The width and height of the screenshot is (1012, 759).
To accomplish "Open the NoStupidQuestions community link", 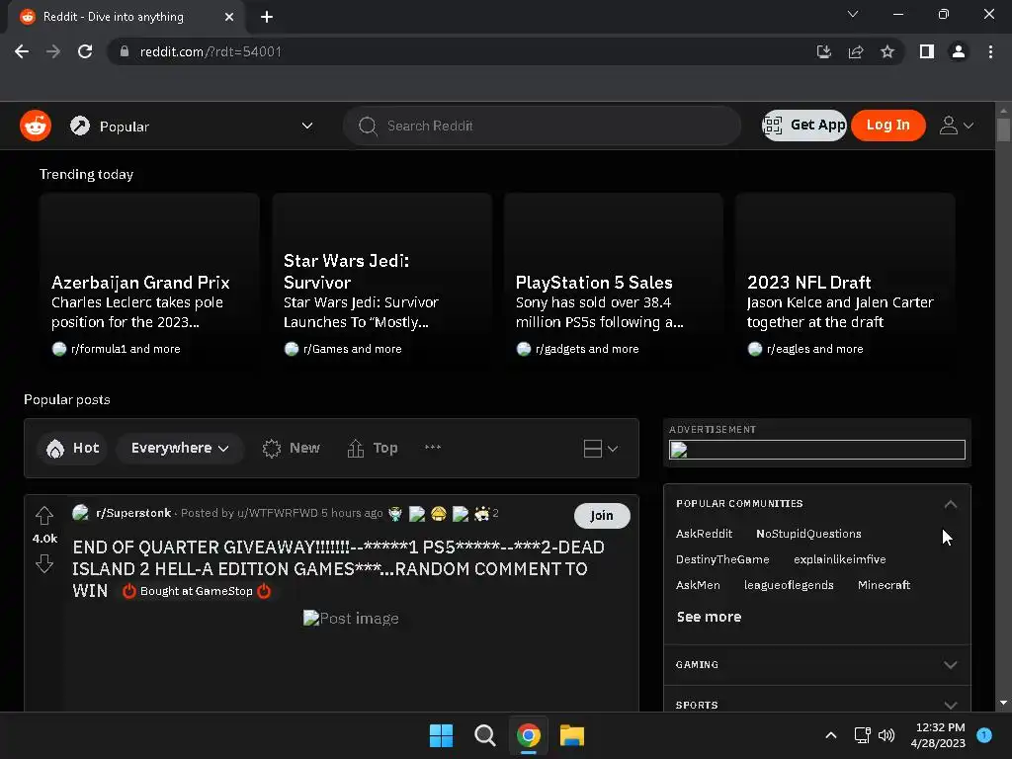I will tap(808, 534).
